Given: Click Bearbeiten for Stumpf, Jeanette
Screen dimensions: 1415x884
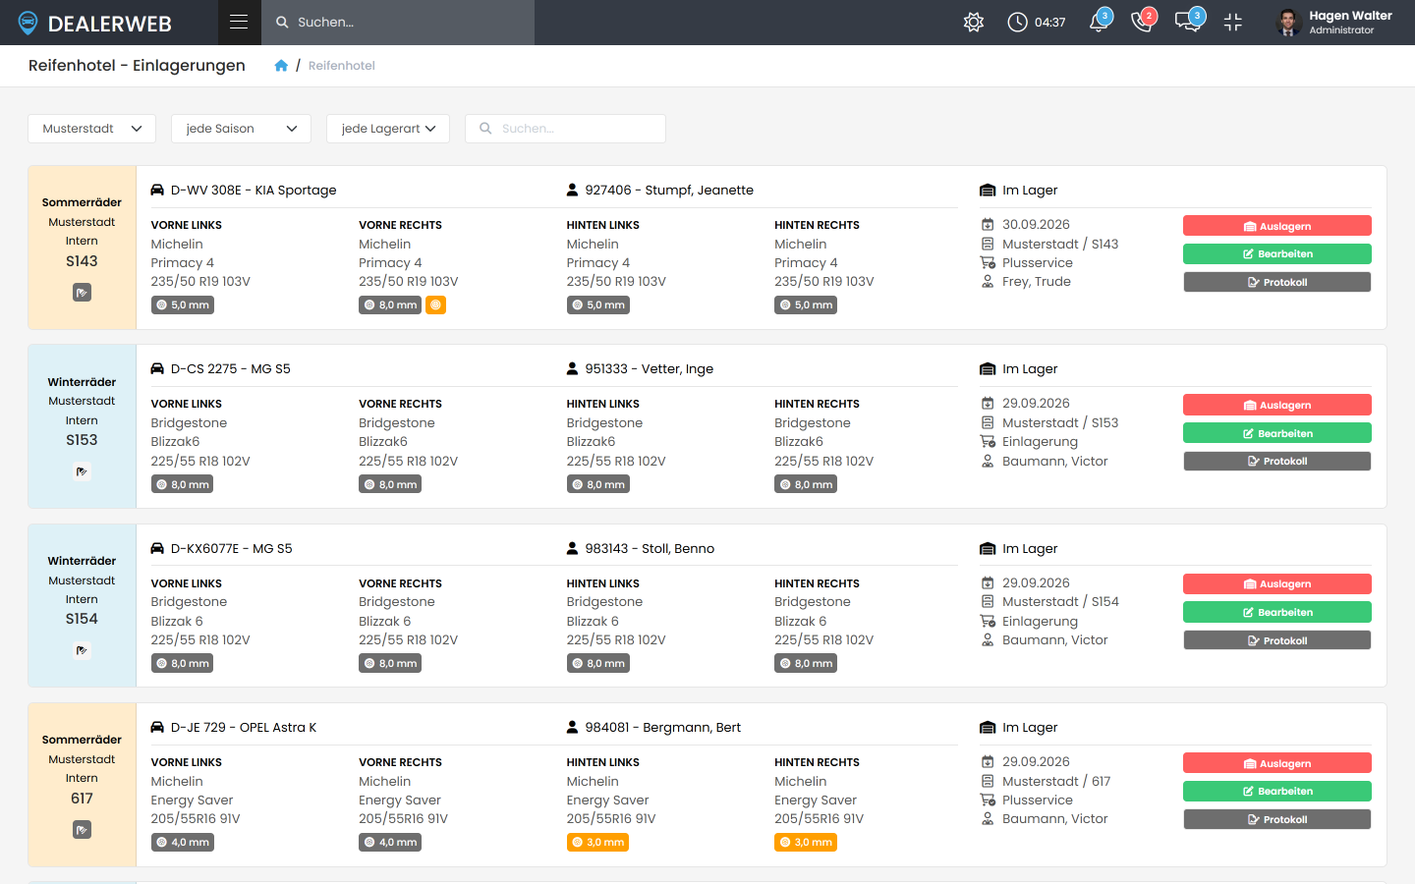Looking at the screenshot, I should (x=1276, y=254).
